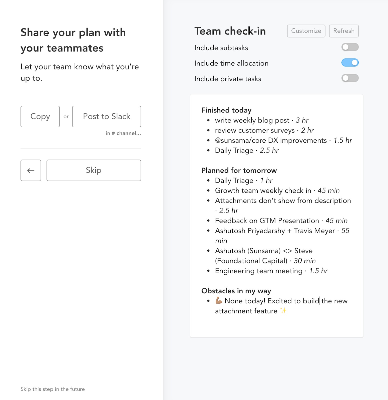Refresh the Team check-in preview

[x=344, y=31]
